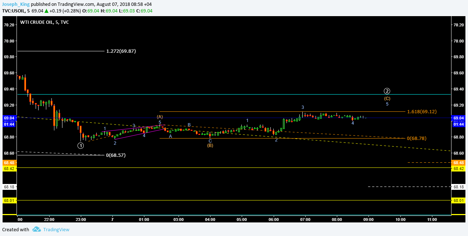Click the 05:00 time axis label
Image resolution: width=468 pixels, height=236 pixels.
(x=242, y=220)
